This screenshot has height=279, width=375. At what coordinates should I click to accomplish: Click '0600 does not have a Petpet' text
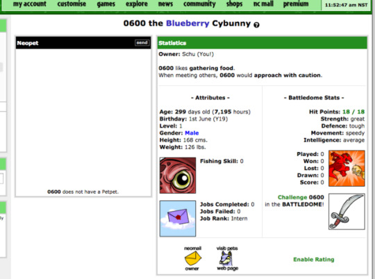click(83, 192)
